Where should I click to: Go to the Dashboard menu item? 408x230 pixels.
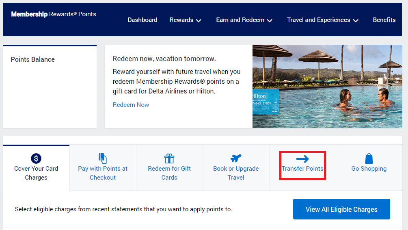[142, 20]
